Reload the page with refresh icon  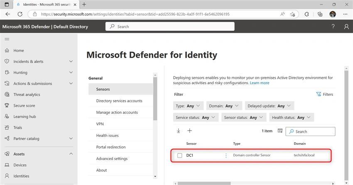tap(20, 14)
